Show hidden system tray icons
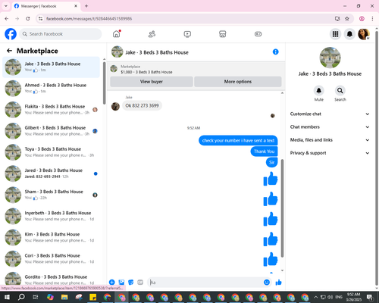379x303 pixels. [315, 297]
